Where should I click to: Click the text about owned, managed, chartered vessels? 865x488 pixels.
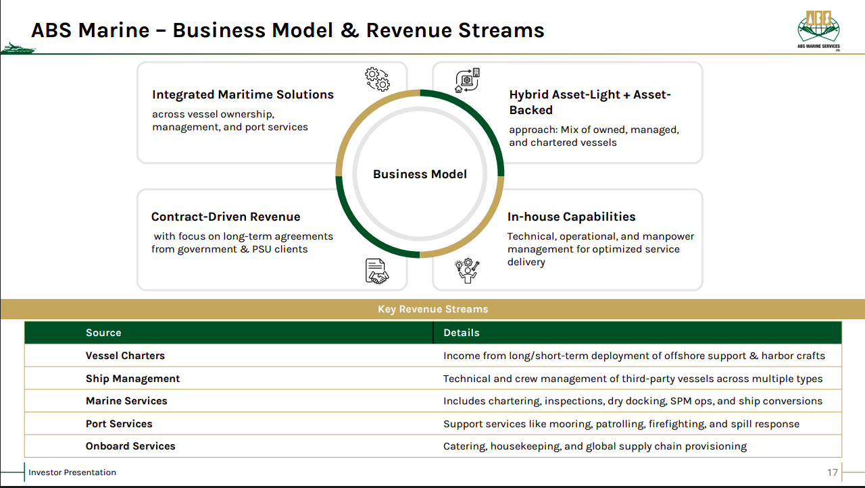click(x=594, y=136)
